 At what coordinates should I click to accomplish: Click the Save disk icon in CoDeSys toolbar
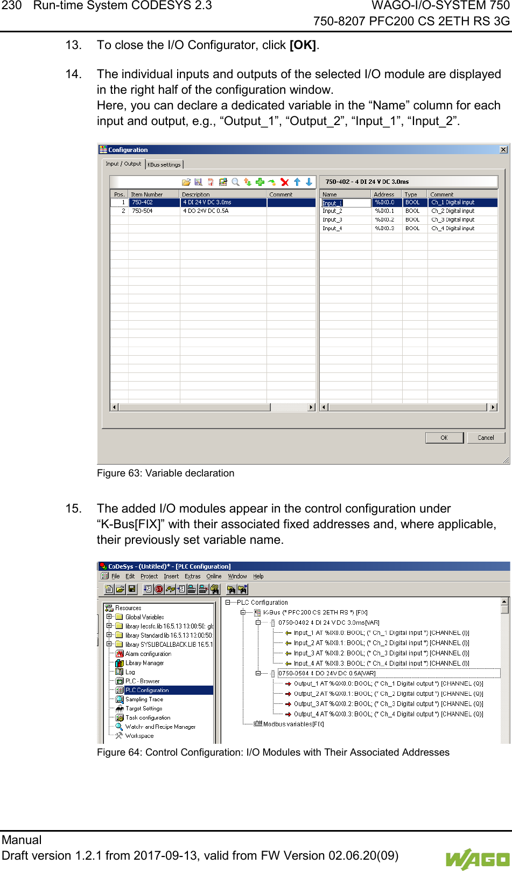132,589
